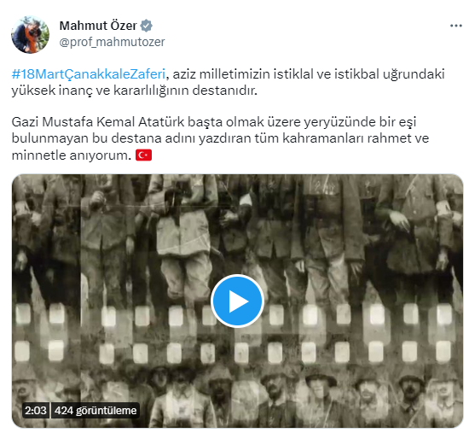The width and height of the screenshot is (469, 433).
Task: Click the soldier faces at video bottom
Action: coord(237,395)
